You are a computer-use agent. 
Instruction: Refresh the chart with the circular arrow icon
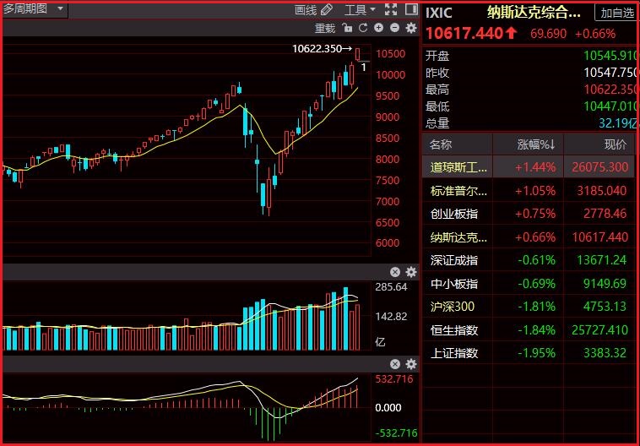363,28
